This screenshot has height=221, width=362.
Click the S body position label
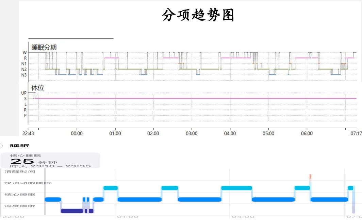click(x=26, y=99)
